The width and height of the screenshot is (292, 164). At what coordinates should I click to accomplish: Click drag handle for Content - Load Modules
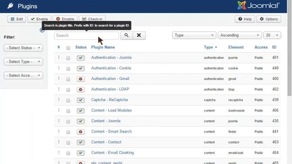click(59, 110)
